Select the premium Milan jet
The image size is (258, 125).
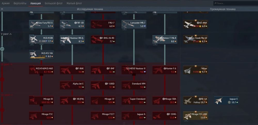click(196, 70)
